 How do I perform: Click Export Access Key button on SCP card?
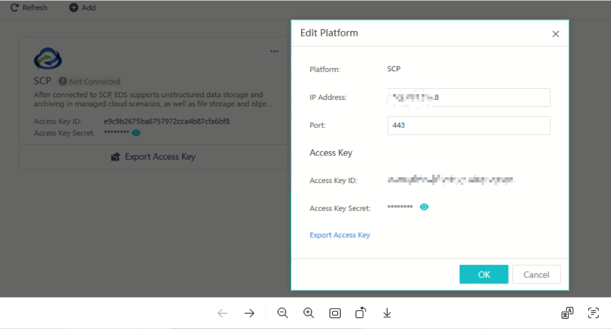pos(154,156)
